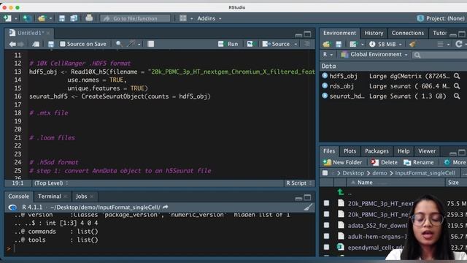Open Find/Replace with the magnifier icon

point(119,44)
